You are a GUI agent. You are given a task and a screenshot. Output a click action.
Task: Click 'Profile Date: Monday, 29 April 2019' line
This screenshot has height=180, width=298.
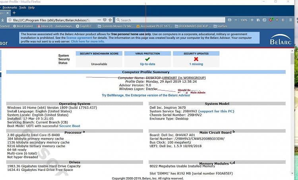(x=161, y=81)
